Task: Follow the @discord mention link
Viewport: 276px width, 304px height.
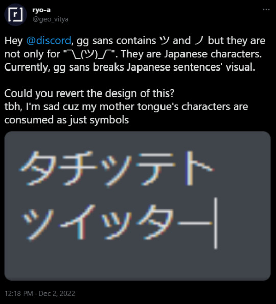Action: 49,41
